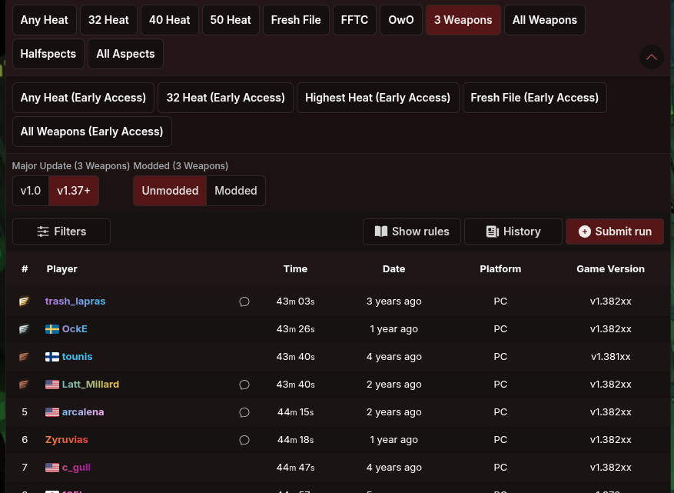View the leaderboard History
This screenshot has height=493, width=674.
[x=513, y=232]
